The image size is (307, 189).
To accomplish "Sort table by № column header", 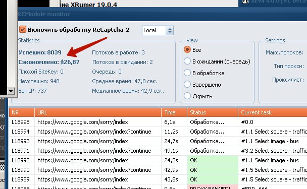I will tap(22, 112).
